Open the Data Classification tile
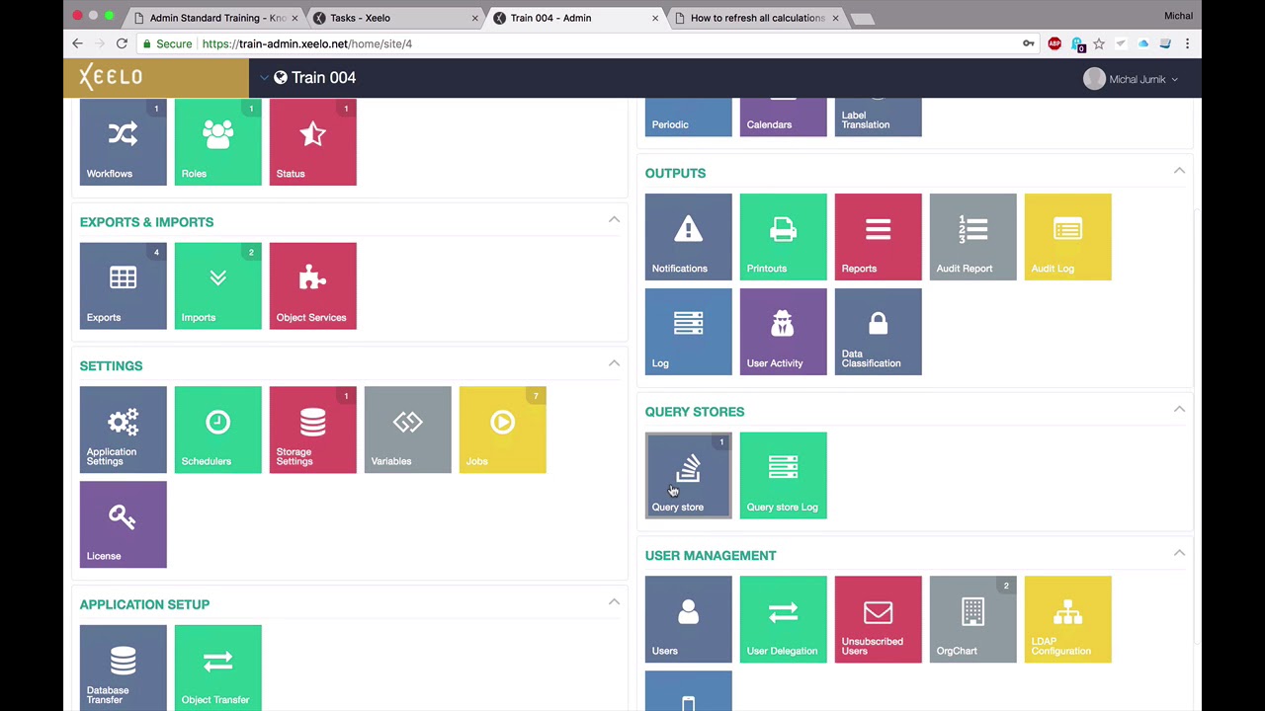1265x711 pixels. pyautogui.click(x=878, y=332)
